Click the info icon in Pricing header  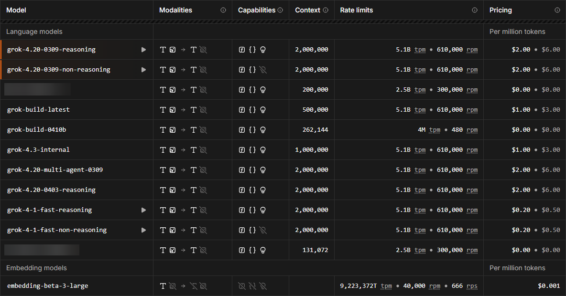(x=557, y=10)
